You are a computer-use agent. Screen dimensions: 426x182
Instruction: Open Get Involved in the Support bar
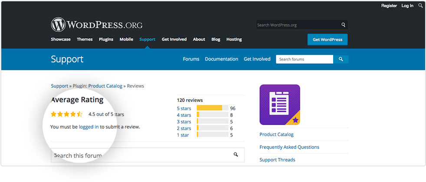[x=257, y=59]
